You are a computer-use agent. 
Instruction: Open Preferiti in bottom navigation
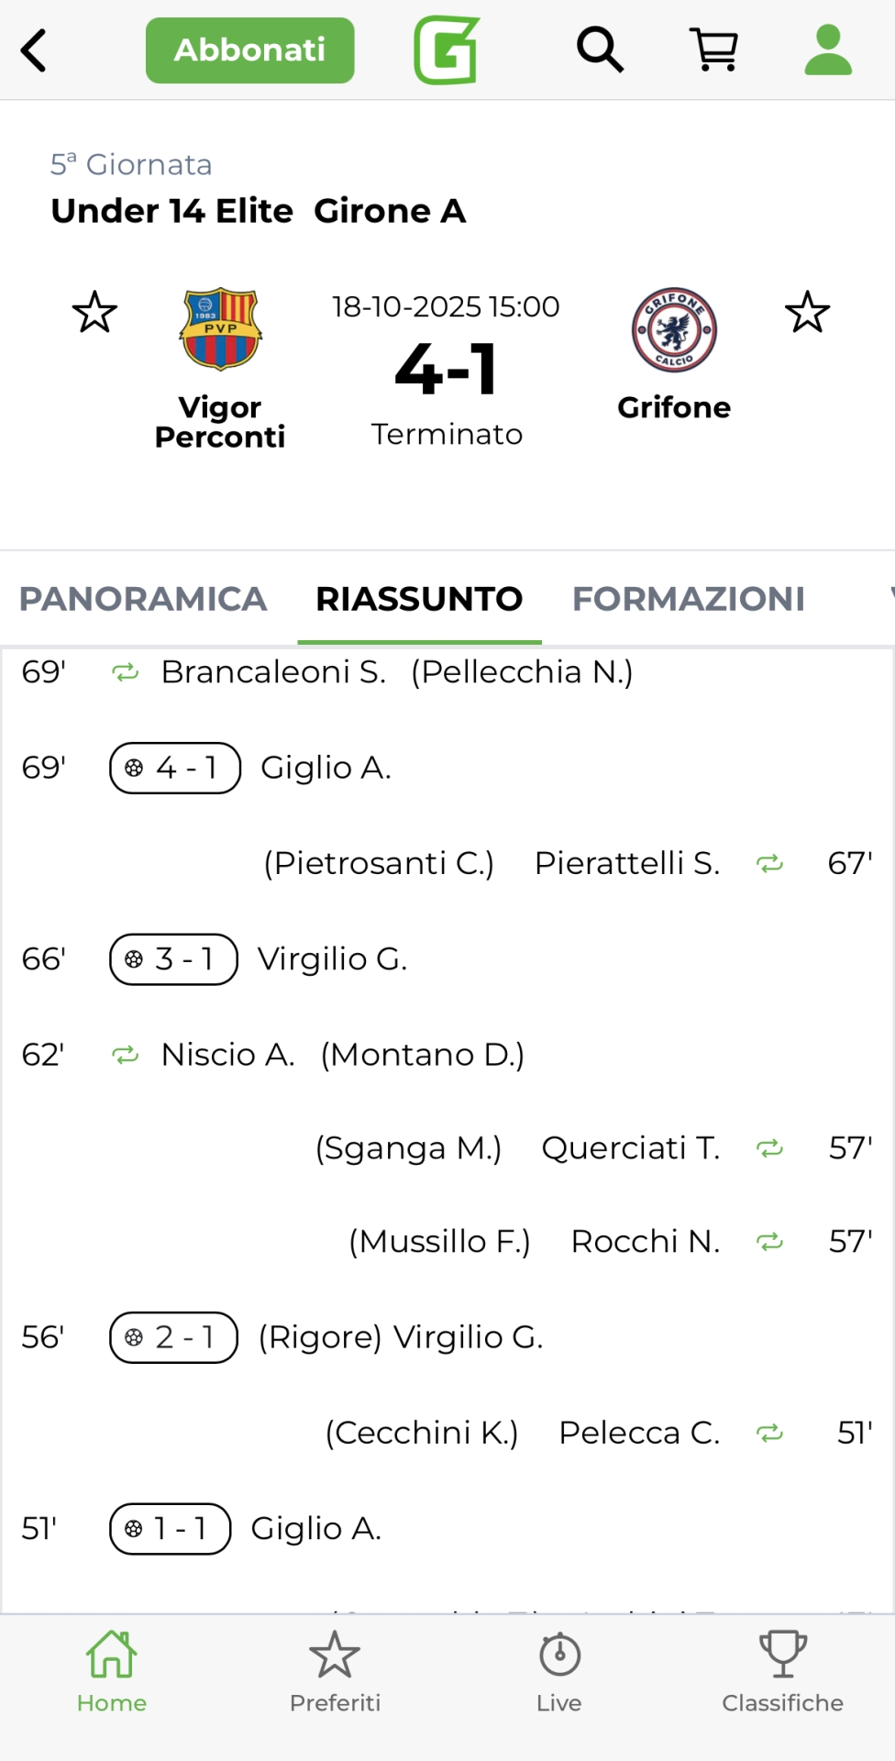coord(335,1673)
